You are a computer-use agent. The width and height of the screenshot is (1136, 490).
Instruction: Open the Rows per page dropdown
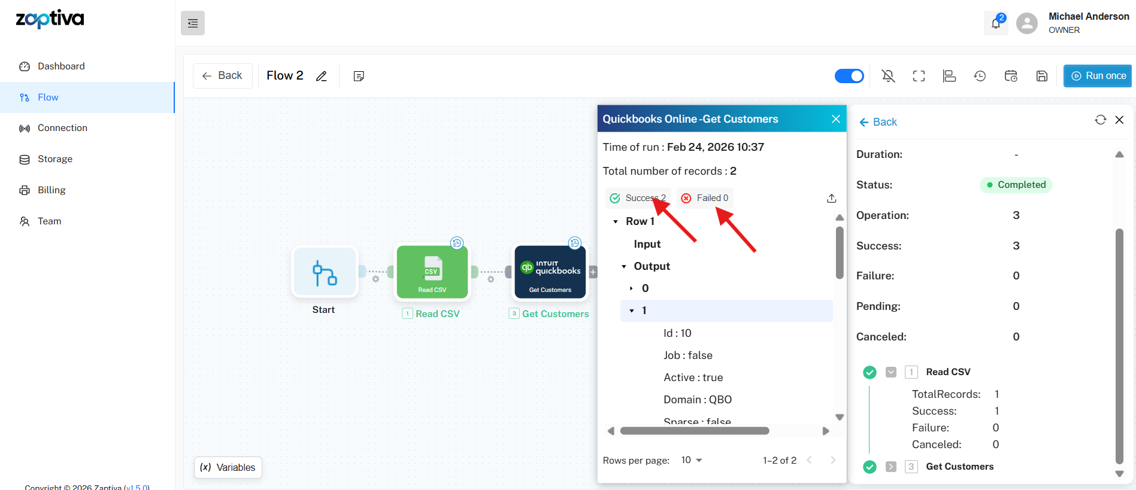pyautogui.click(x=692, y=460)
